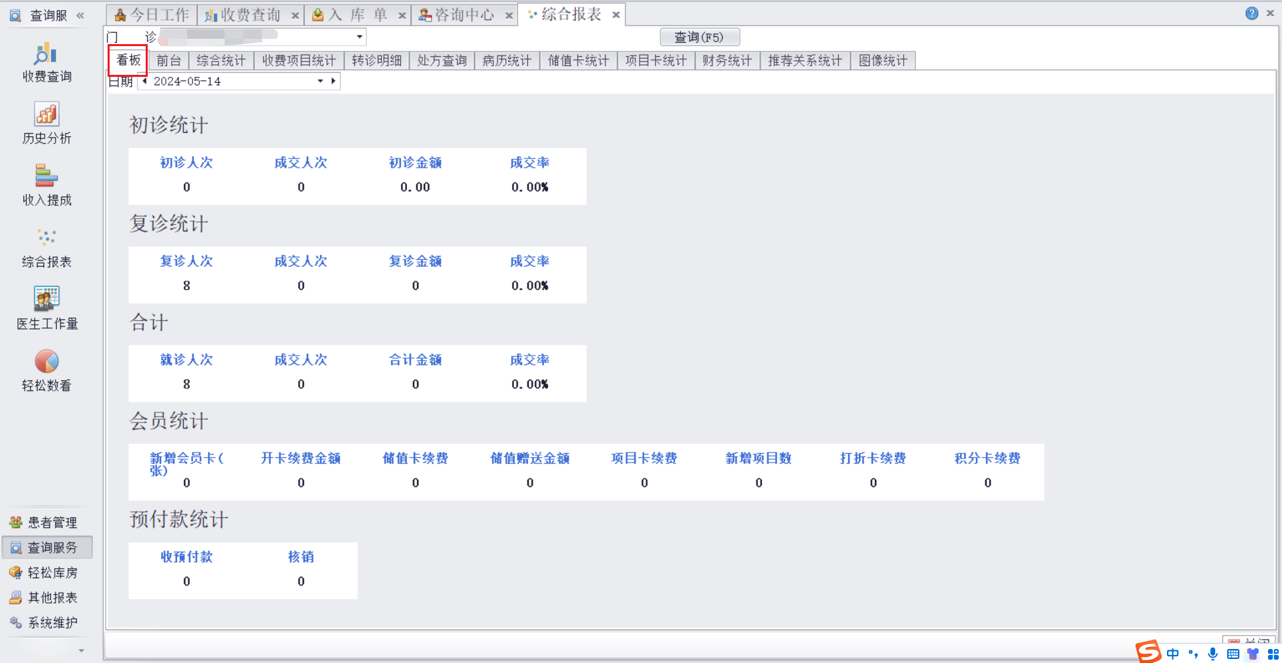
Task: Click the 储值赠送金额 label
Action: tap(530, 458)
